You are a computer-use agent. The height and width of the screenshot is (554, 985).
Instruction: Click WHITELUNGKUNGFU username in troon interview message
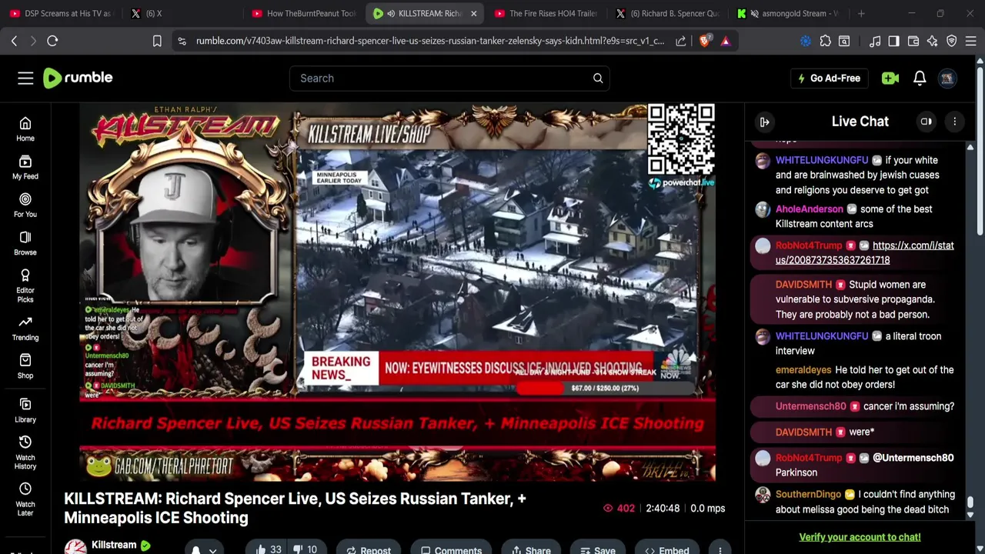(x=821, y=336)
